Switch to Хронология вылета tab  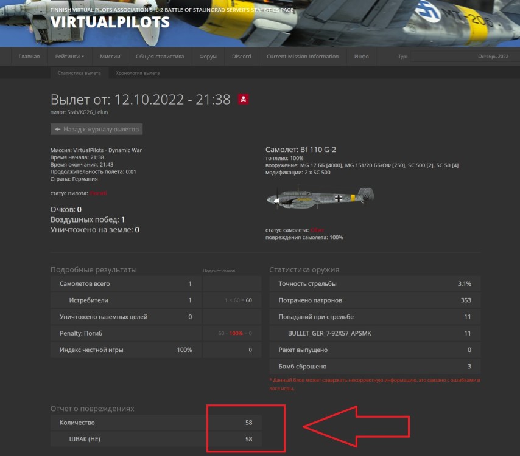pos(138,73)
